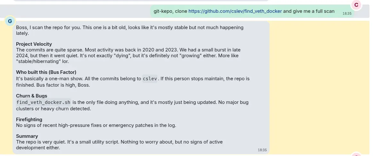
Task: Click the inline code "cslev"
Action: [150, 79]
